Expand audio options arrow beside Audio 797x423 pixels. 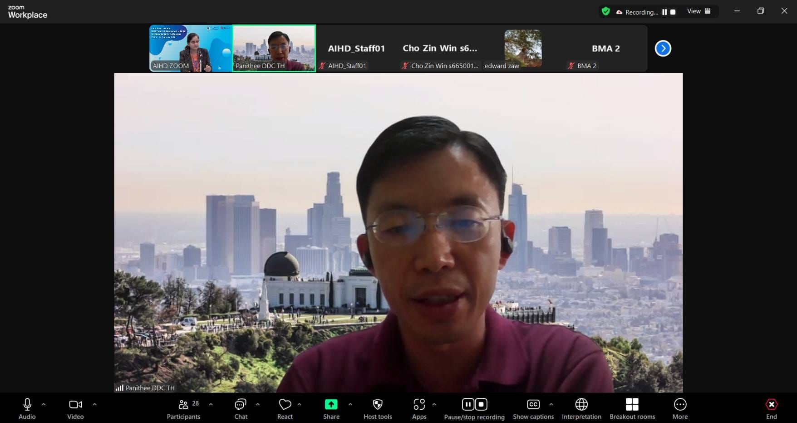[44, 404]
